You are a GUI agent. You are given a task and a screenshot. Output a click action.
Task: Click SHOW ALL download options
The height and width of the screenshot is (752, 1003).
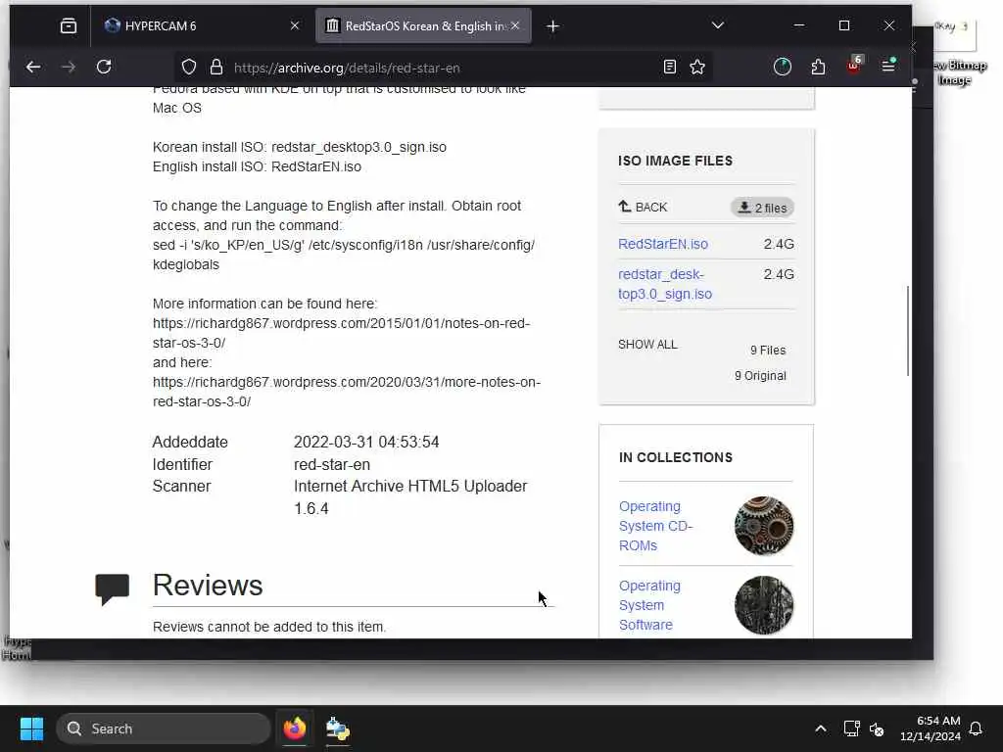click(x=647, y=345)
